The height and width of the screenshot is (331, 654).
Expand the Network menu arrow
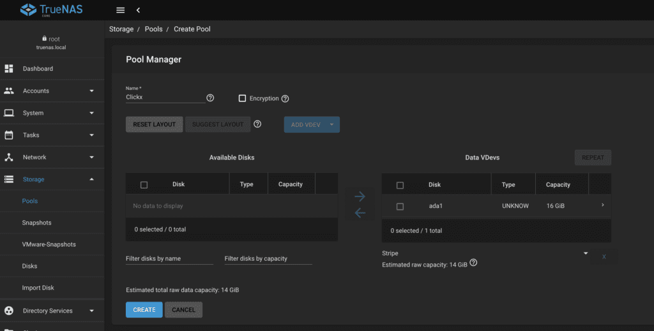91,157
